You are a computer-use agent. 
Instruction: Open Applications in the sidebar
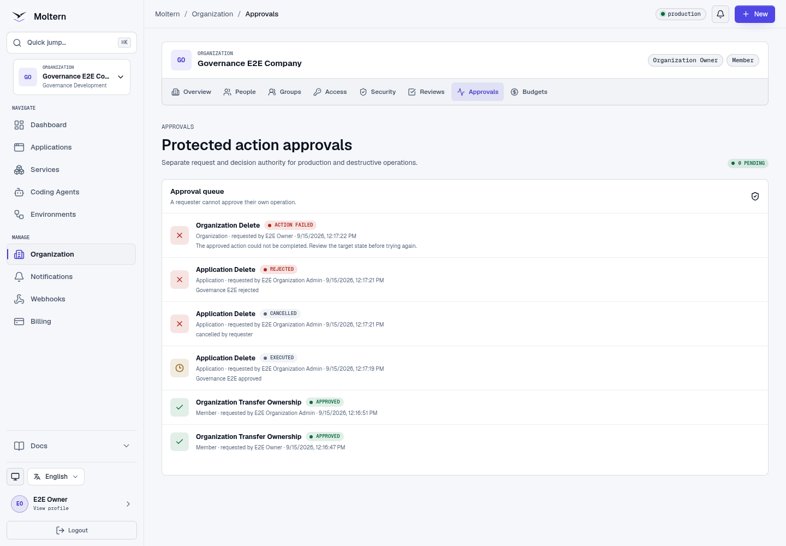pyautogui.click(x=72, y=147)
